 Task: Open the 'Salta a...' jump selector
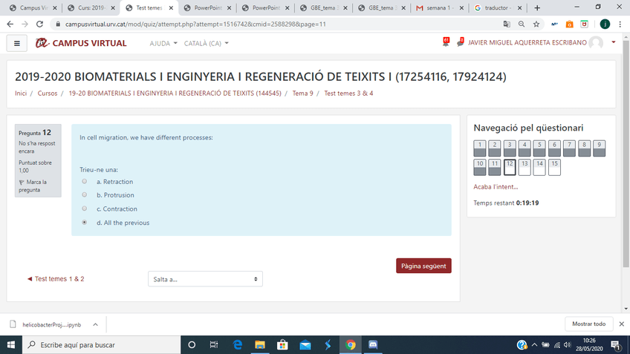[x=205, y=279]
